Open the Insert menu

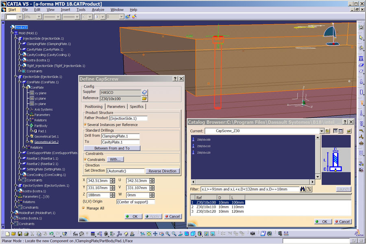point(65,10)
